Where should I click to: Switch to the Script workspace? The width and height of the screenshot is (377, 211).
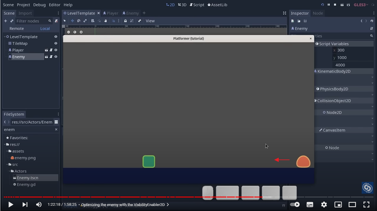[197, 5]
